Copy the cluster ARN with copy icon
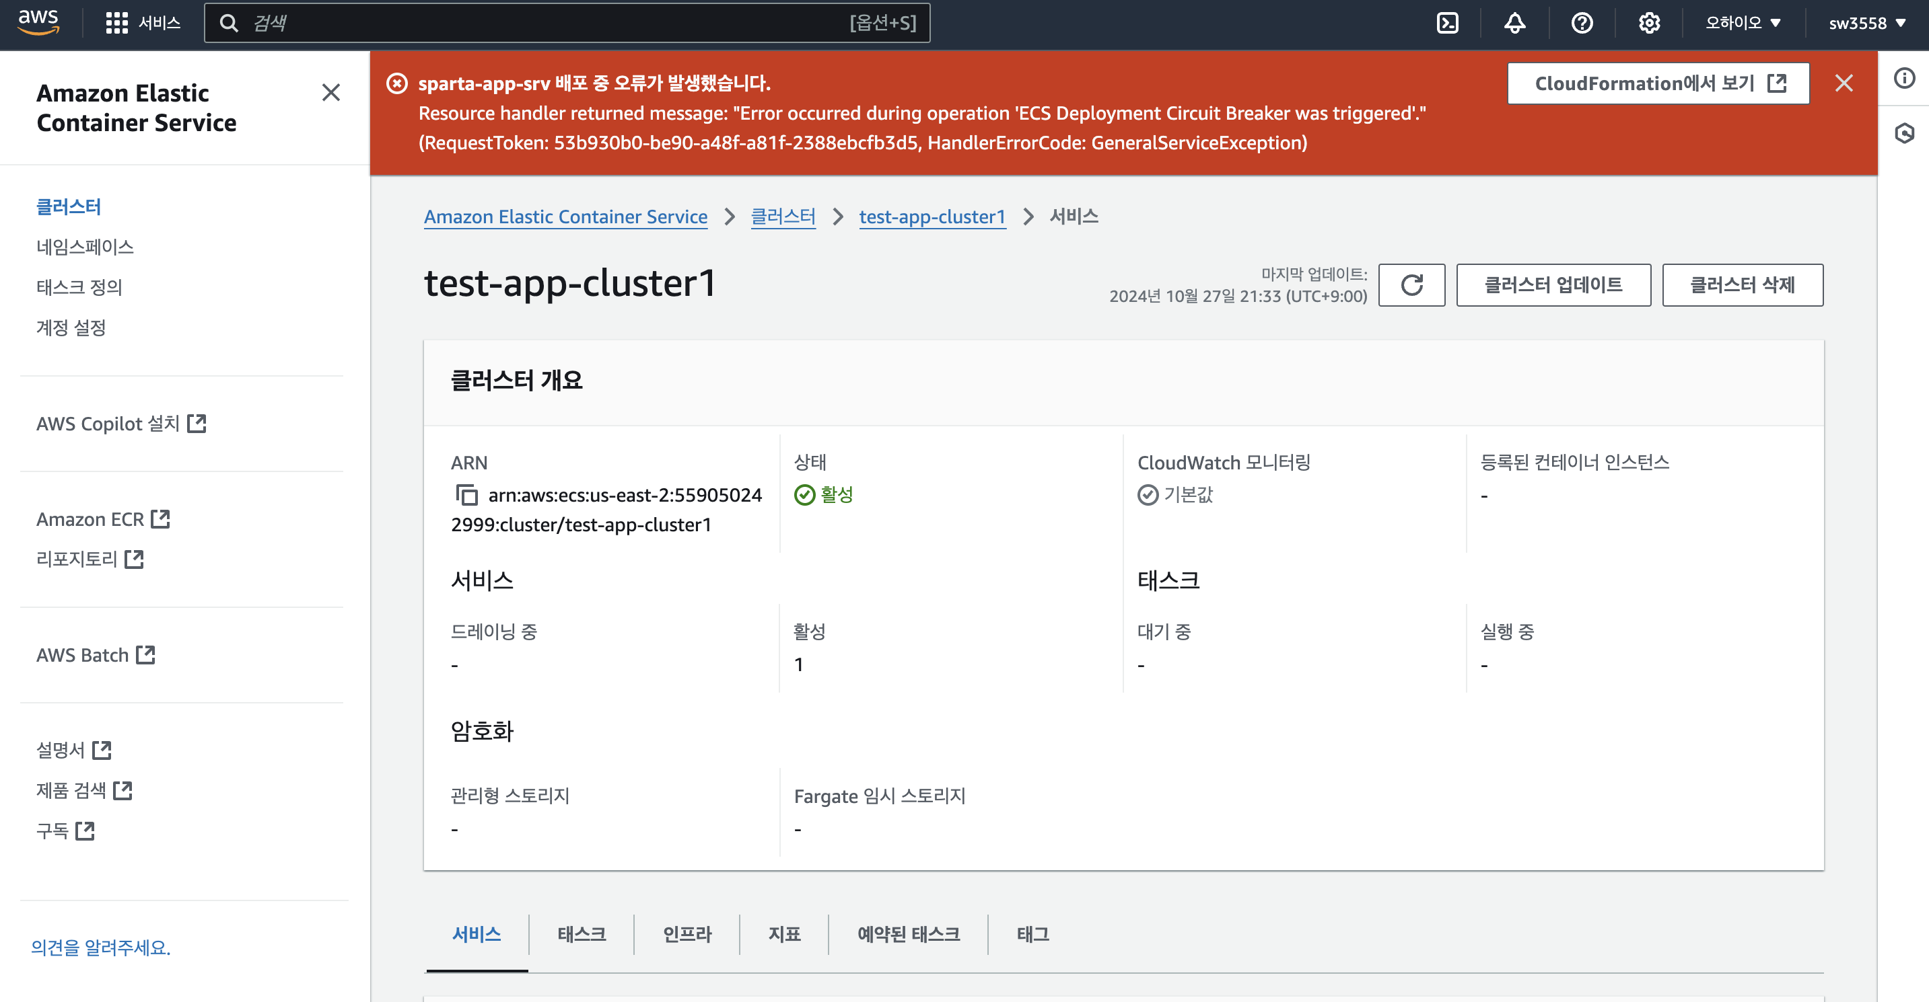 (466, 495)
